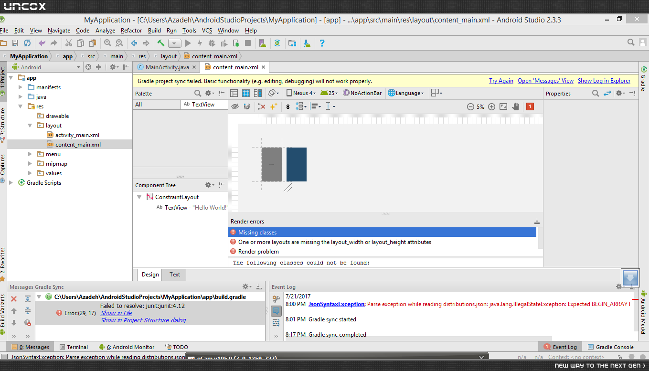Click the Save All toolbar icon
The height and width of the screenshot is (371, 649).
click(x=15, y=43)
